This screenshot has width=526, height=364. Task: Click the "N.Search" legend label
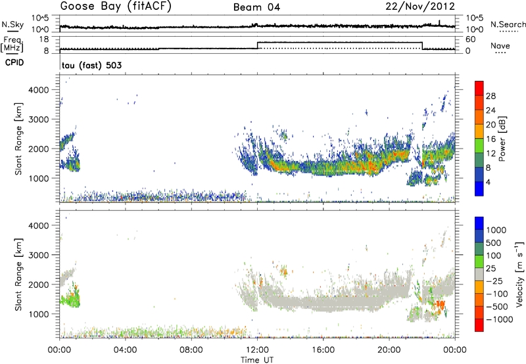(x=508, y=24)
